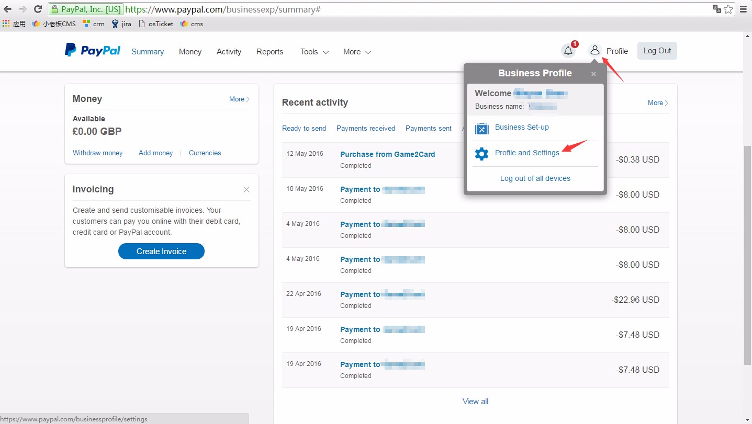This screenshot has width=752, height=424.
Task: Click the Log Out button
Action: tap(657, 51)
